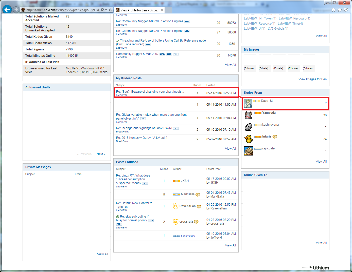
Task: Click Next in Autosaved Drafts pagination
Action: tap(101, 154)
